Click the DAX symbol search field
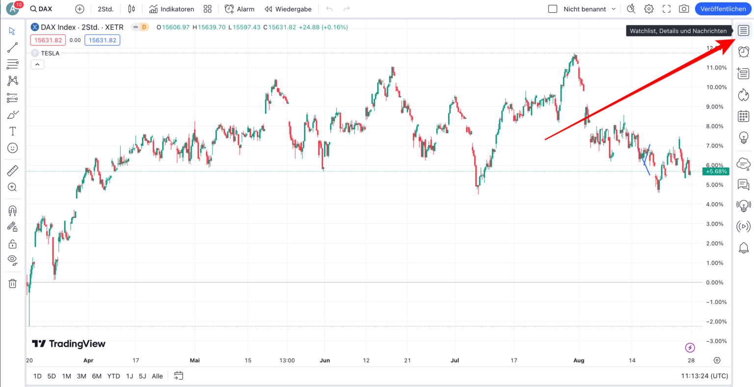Image resolution: width=754 pixels, height=387 pixels. 42,8
